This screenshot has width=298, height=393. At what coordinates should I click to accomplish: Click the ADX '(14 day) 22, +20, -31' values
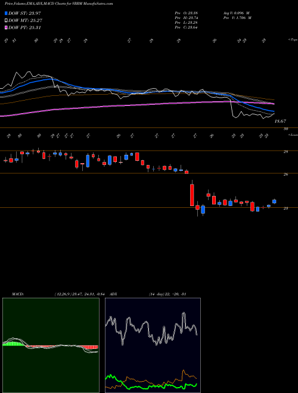point(167,294)
